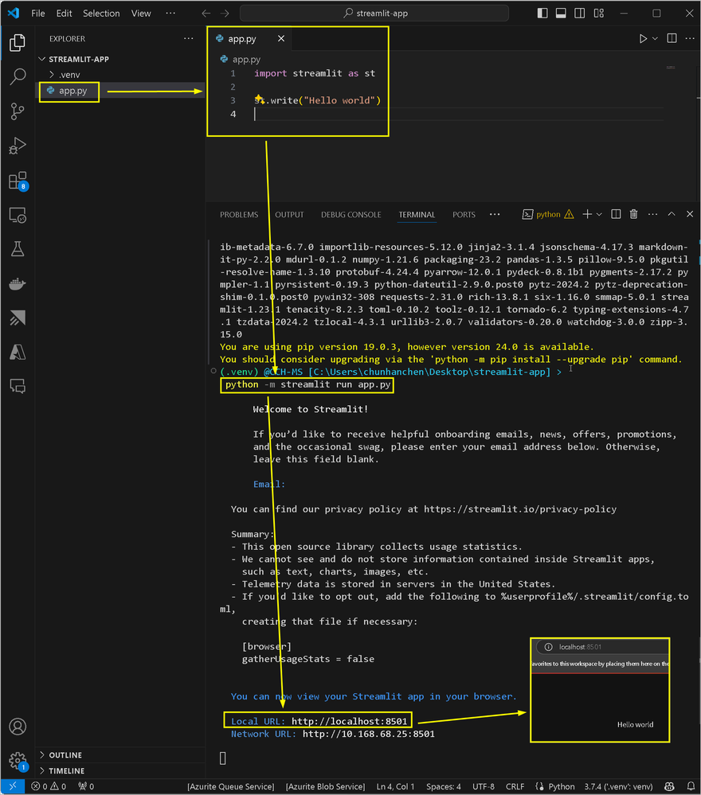Select app.py in the Explorer tree
Screen dimensions: 701x795
pos(72,91)
